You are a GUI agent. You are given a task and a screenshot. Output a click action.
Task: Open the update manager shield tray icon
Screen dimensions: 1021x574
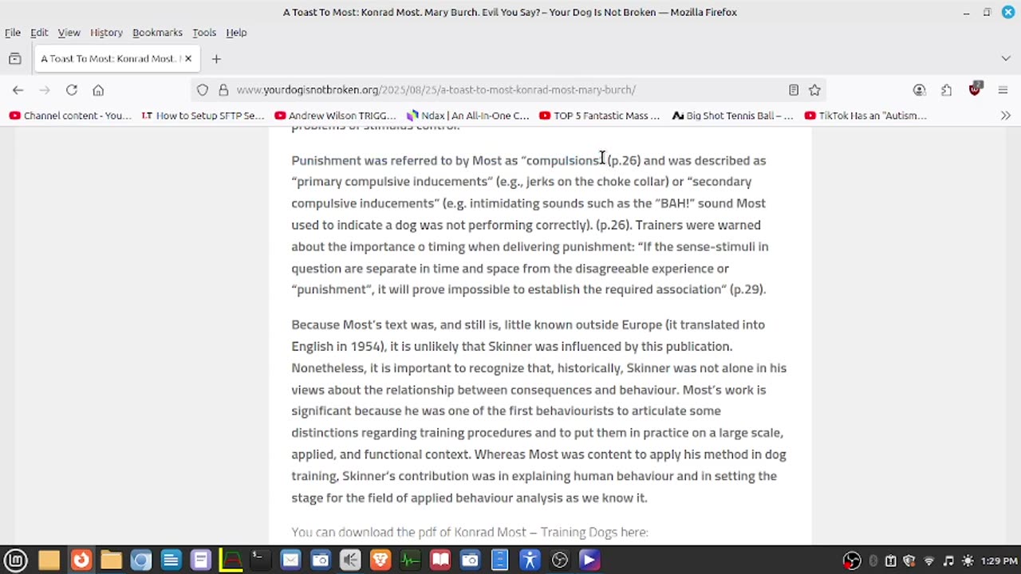(x=909, y=560)
